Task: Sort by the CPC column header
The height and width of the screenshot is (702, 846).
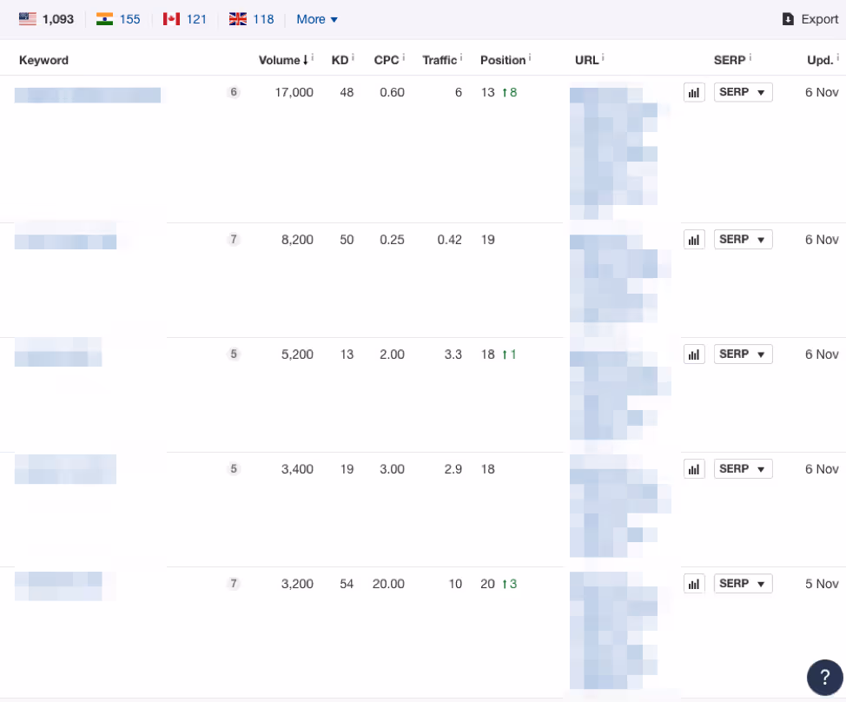Action: tap(387, 61)
